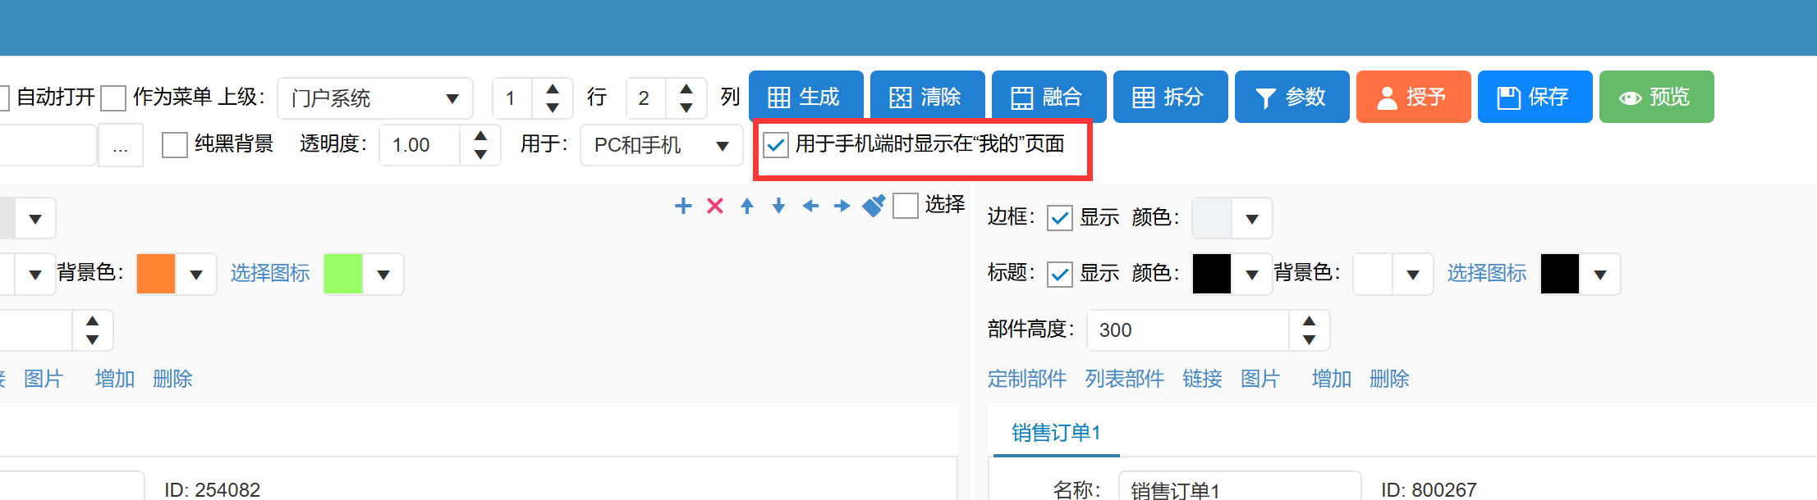
Task: Switch to the 销售订单1 tab
Action: pyautogui.click(x=1056, y=432)
